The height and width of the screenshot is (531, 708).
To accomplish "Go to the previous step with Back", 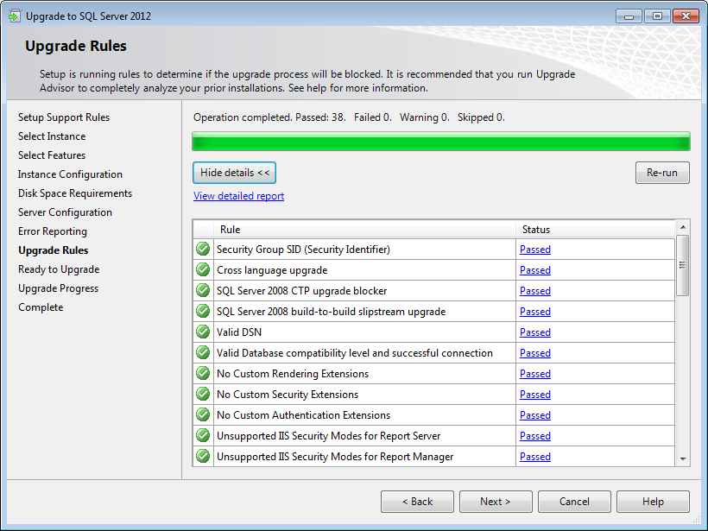I will [x=417, y=502].
